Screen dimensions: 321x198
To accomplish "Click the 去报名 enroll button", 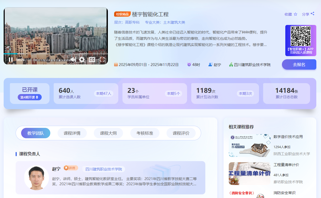I will (299, 64).
